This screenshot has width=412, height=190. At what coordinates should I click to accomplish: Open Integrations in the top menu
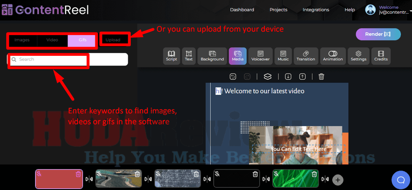click(316, 10)
